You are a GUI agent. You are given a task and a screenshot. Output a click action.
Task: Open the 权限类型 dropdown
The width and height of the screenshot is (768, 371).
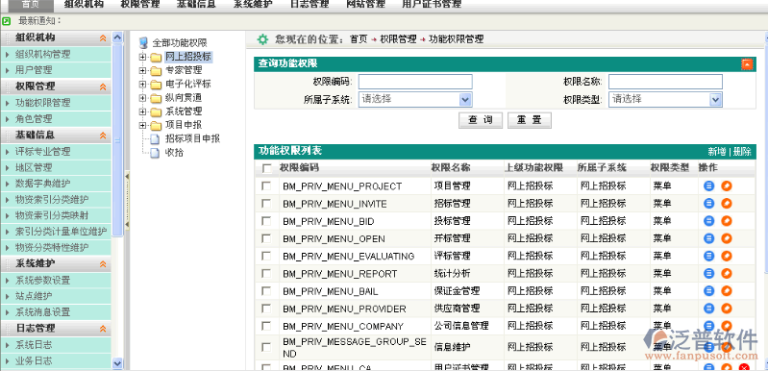[x=666, y=99]
